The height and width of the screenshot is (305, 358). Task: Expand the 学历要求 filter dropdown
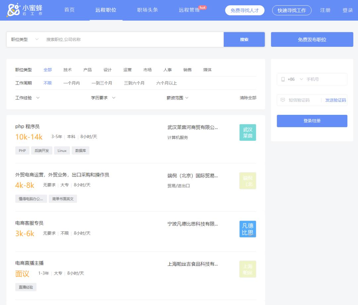coord(103,98)
